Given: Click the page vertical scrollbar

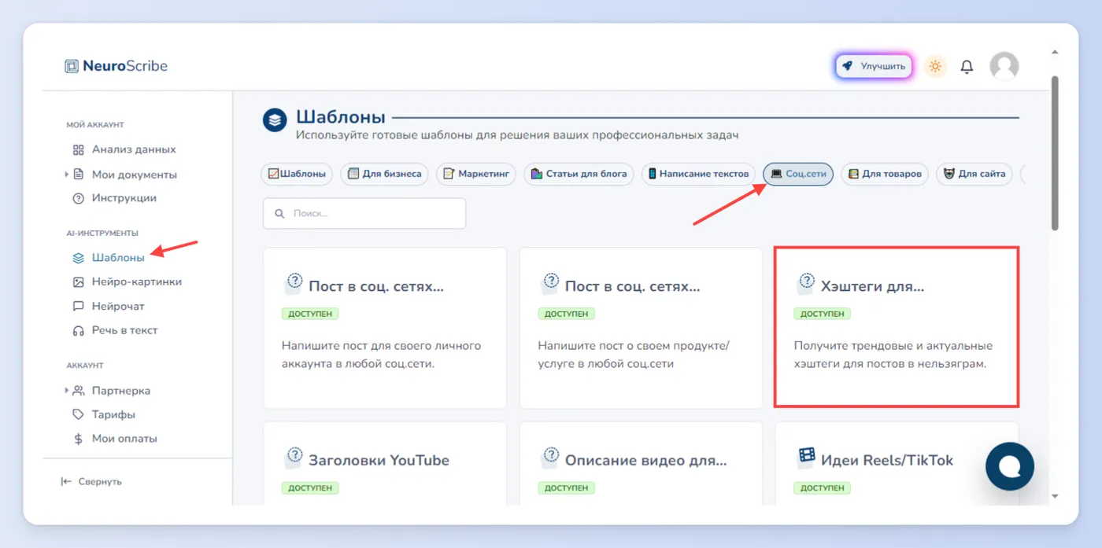Looking at the screenshot, I should (1055, 153).
